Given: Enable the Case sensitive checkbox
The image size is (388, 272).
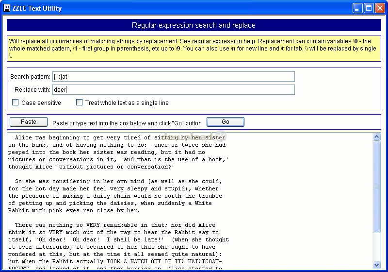Looking at the screenshot, I should coord(16,102).
